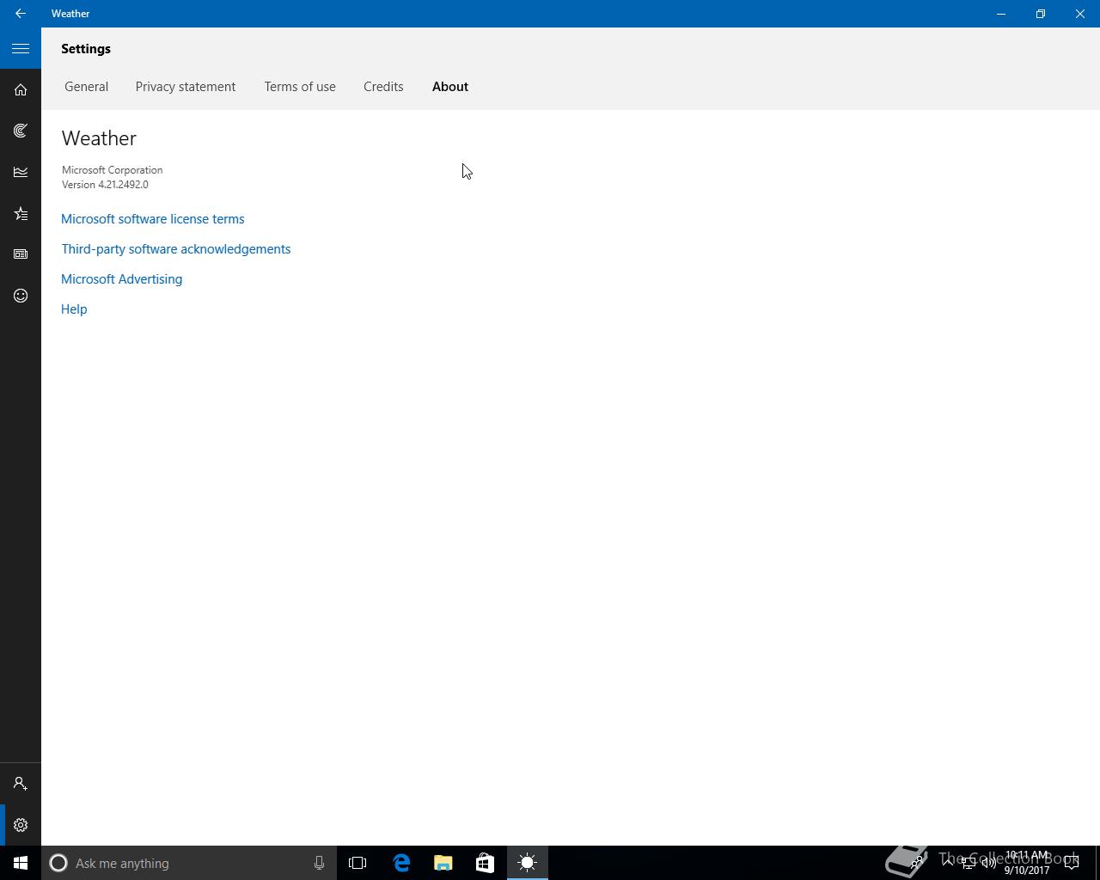The height and width of the screenshot is (880, 1100).
Task: Click the back arrow in title bar
Action: coord(21,14)
